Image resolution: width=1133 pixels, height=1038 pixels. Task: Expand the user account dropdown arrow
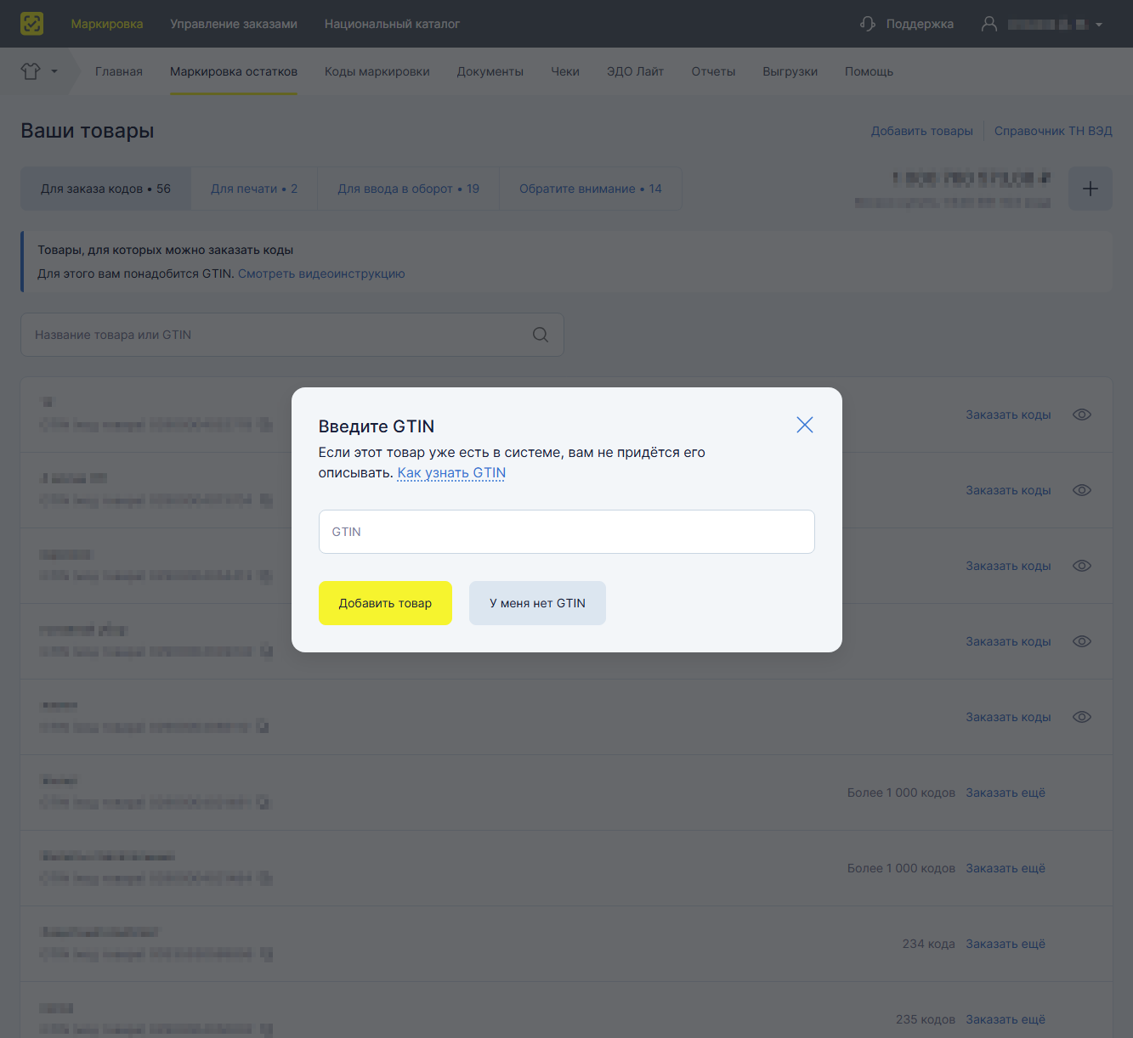pyautogui.click(x=1099, y=25)
